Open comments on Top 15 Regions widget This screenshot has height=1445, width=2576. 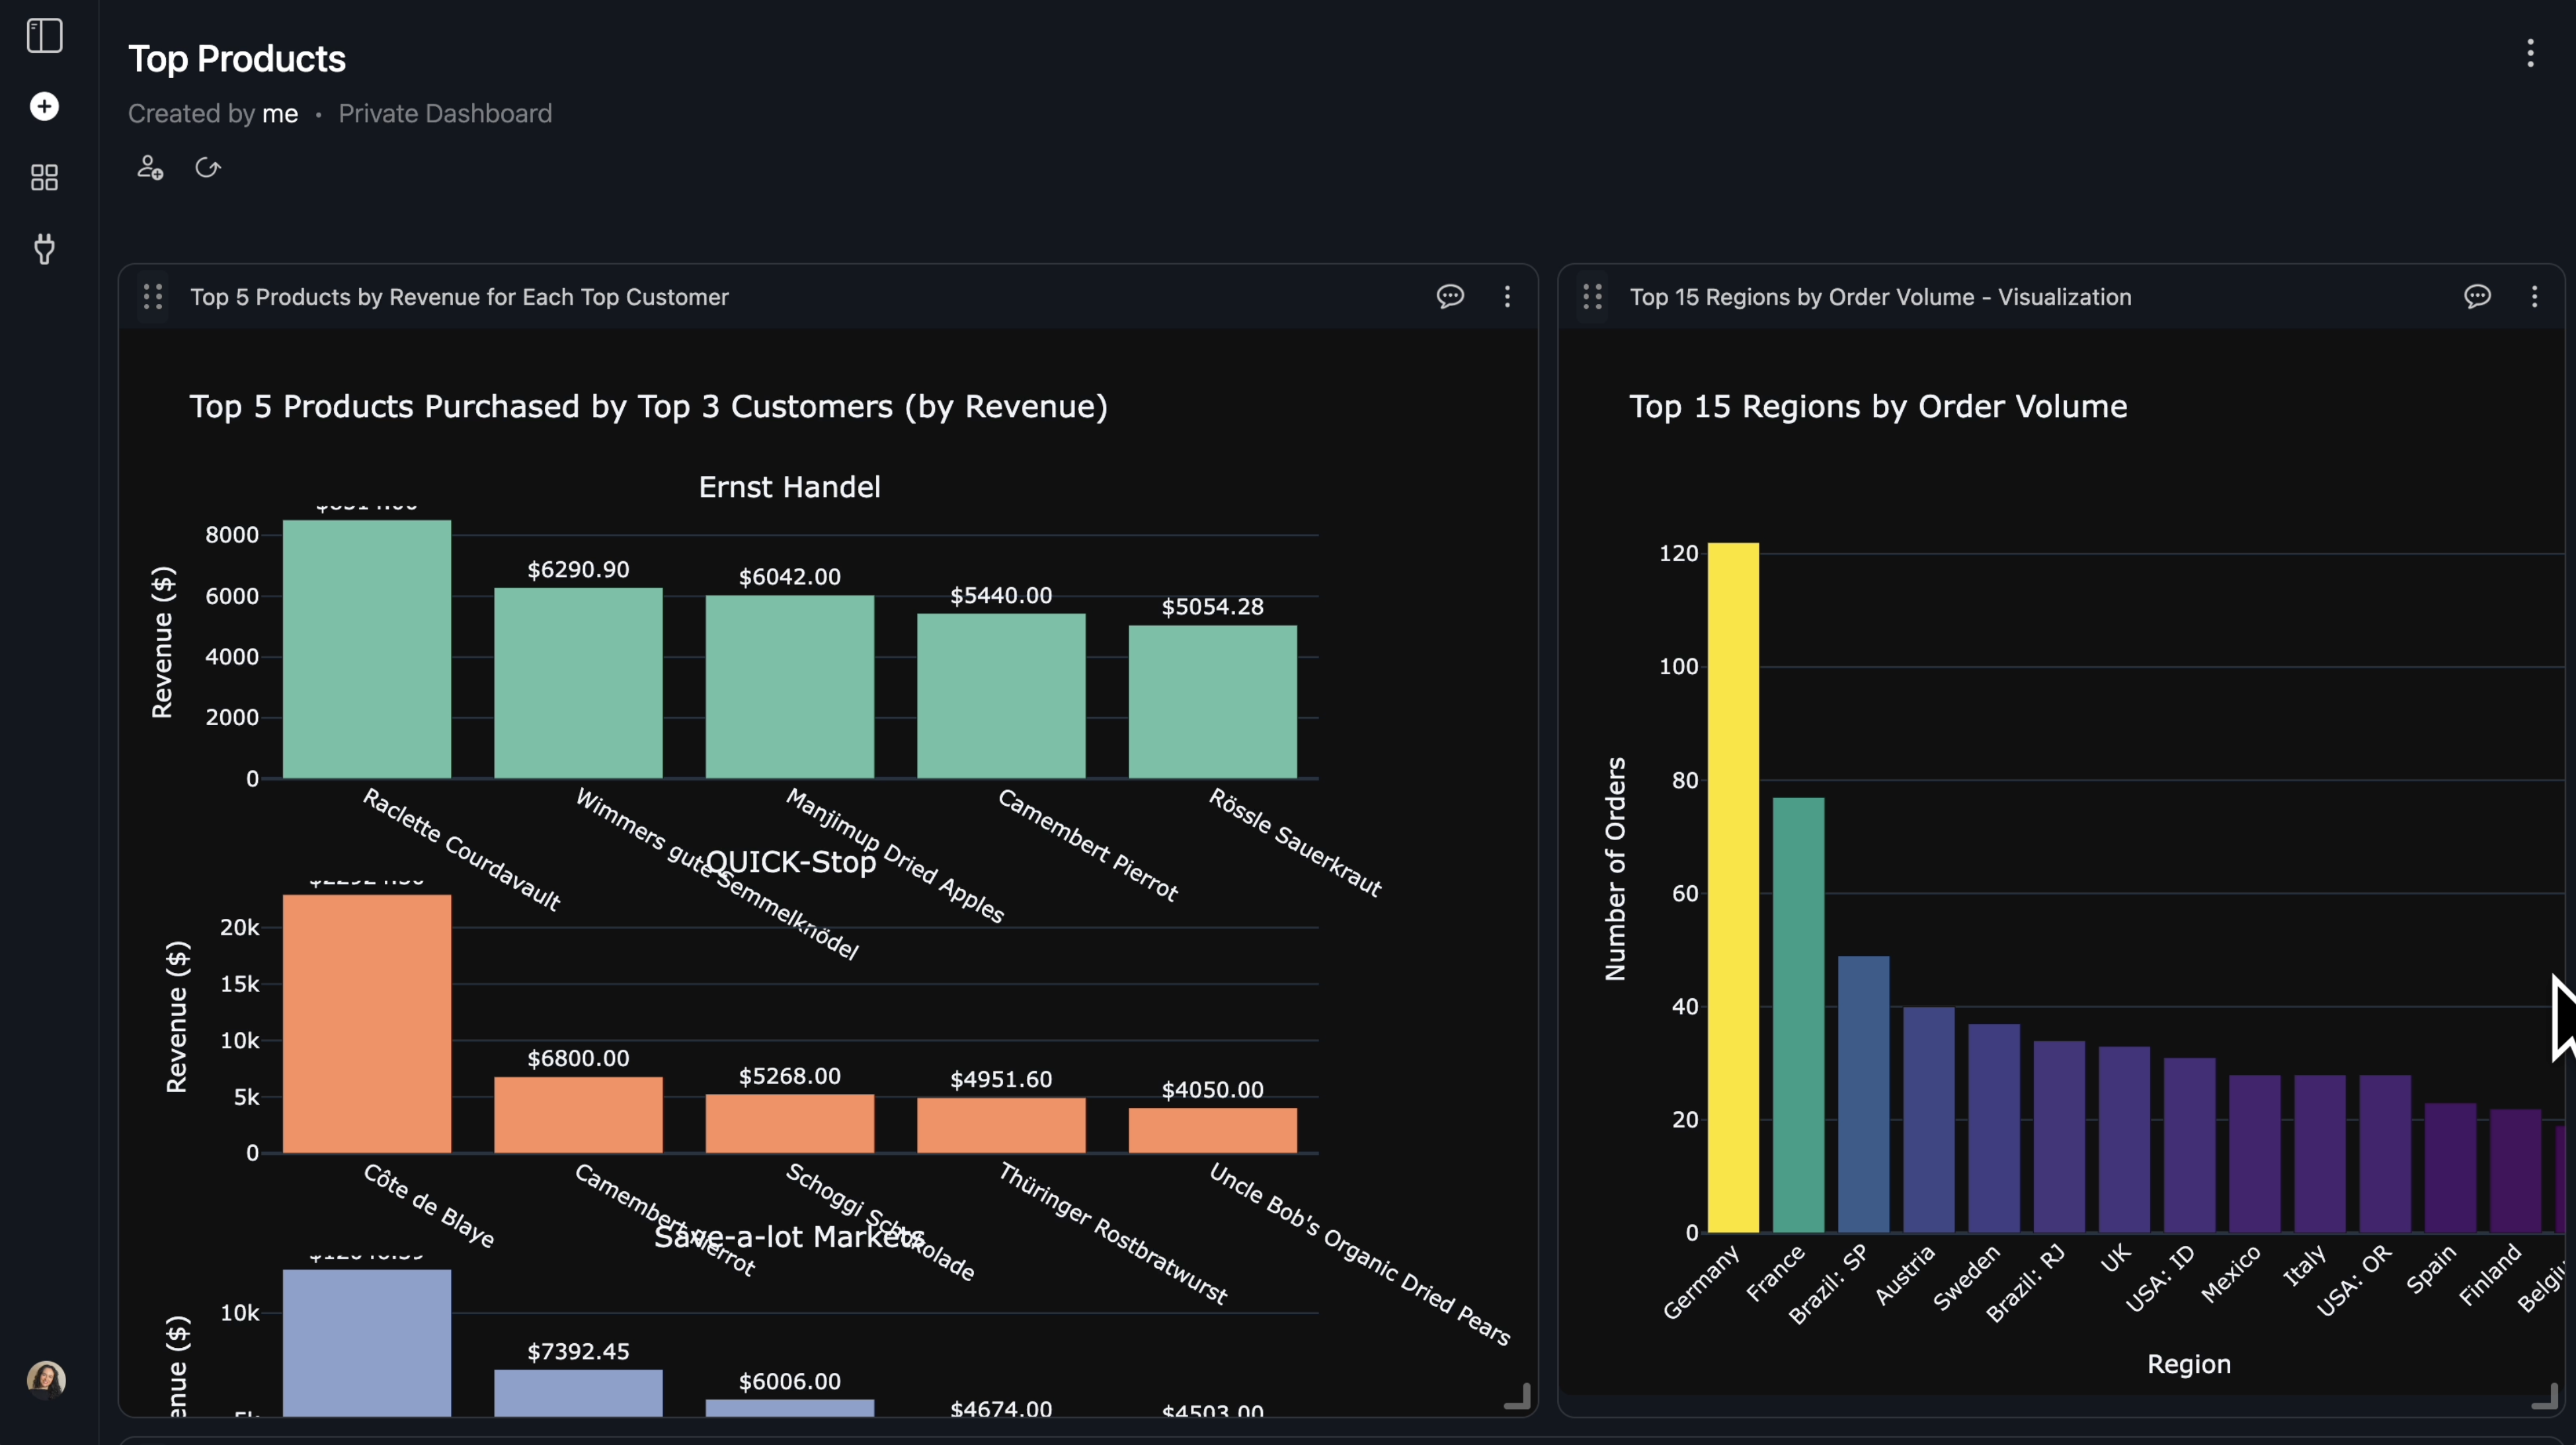pyautogui.click(x=2477, y=297)
